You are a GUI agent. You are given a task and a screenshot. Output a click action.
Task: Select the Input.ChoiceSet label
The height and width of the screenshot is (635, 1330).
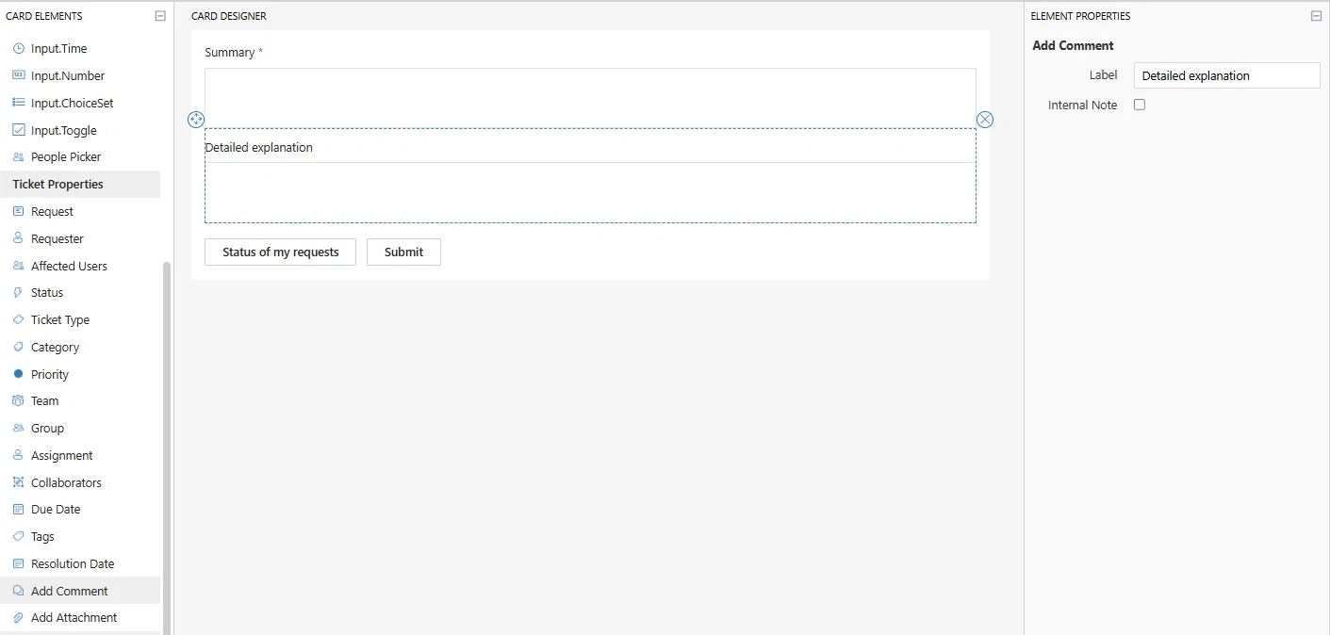coord(73,103)
